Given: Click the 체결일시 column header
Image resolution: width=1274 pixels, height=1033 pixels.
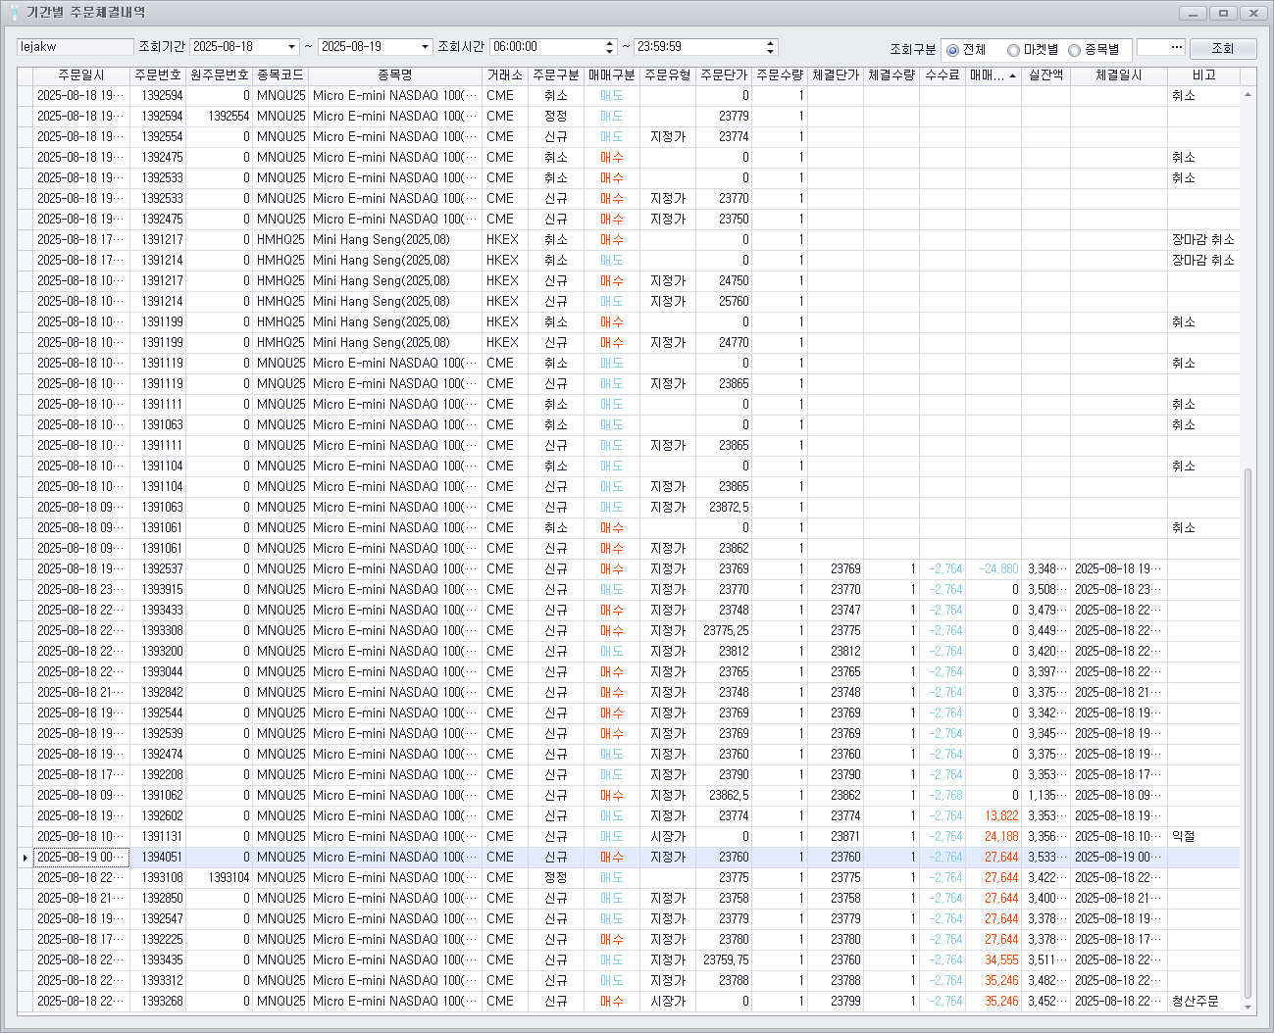Looking at the screenshot, I should [x=1118, y=75].
